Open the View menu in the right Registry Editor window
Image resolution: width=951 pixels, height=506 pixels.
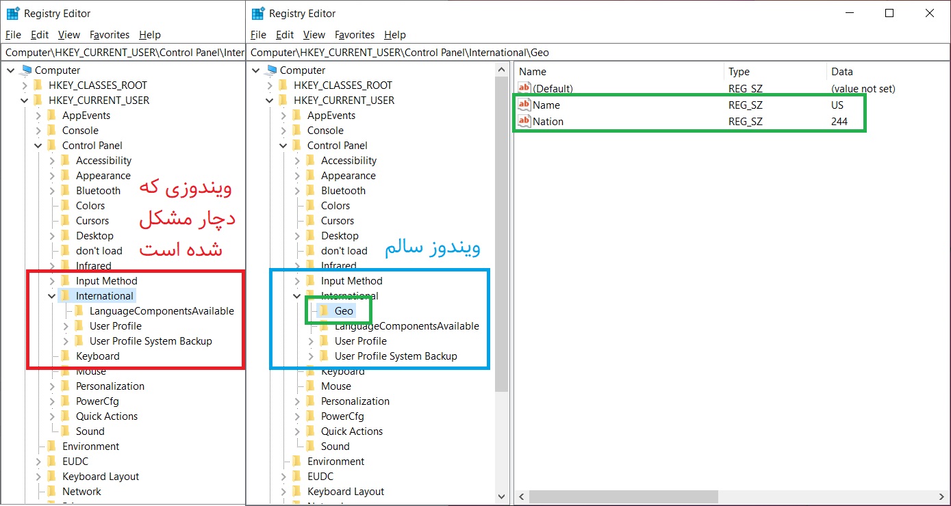tap(314, 35)
